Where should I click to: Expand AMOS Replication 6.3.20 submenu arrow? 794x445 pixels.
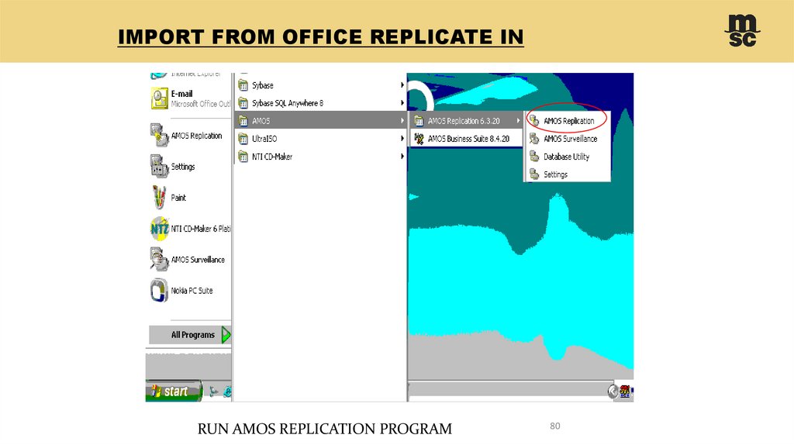click(x=518, y=120)
